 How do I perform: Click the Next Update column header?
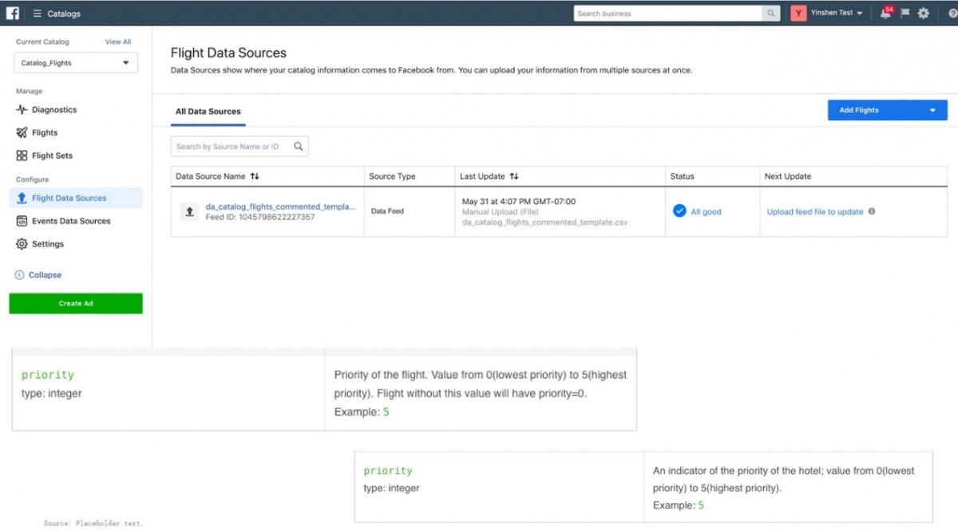[x=788, y=176]
